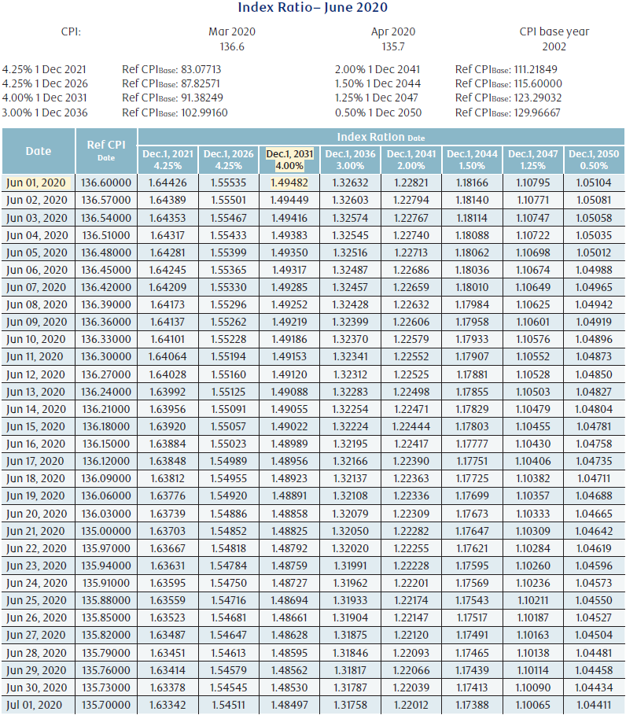The image size is (626, 715).
Task: Click the Ref CPI Base value 111.21849
Action: point(536,69)
